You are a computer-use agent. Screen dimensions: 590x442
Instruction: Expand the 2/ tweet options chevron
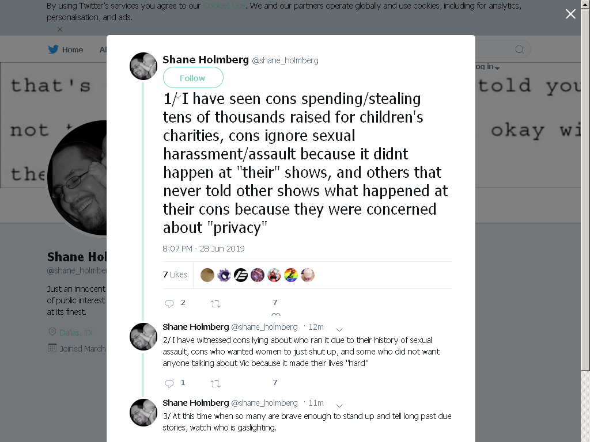pos(339,330)
